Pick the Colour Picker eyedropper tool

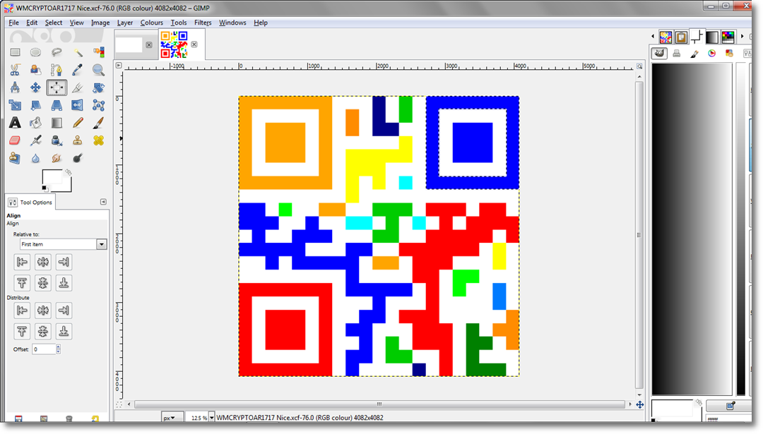78,70
